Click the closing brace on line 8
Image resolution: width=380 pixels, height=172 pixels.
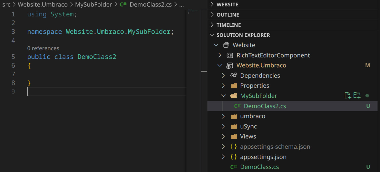29,83
